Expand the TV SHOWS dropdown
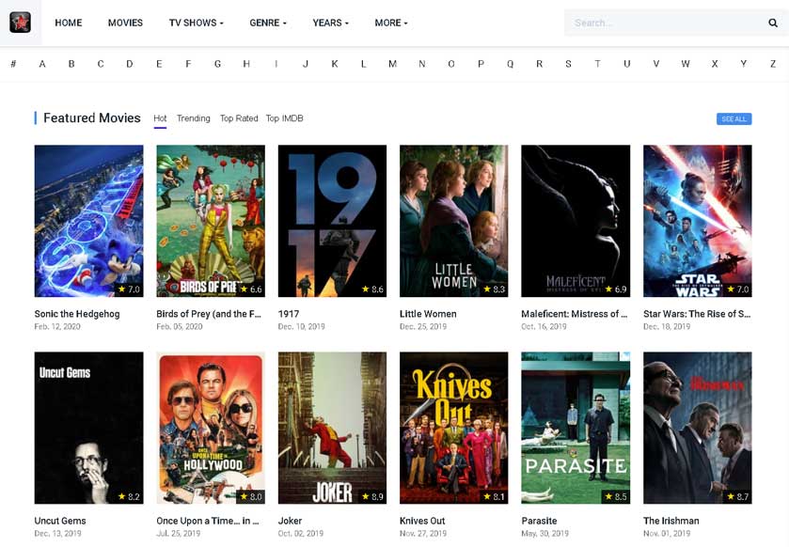789x547 pixels. pos(197,23)
